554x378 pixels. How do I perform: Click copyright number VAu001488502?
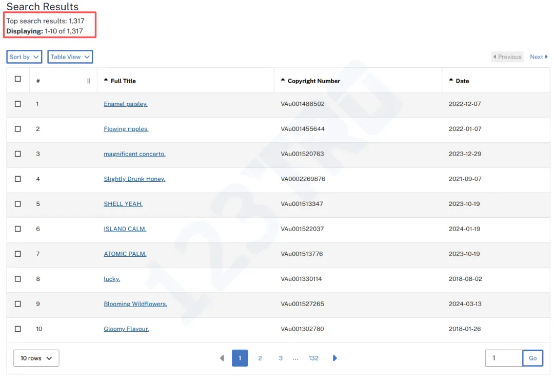click(x=303, y=104)
